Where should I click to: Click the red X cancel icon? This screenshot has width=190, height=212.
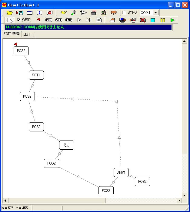point(143,20)
